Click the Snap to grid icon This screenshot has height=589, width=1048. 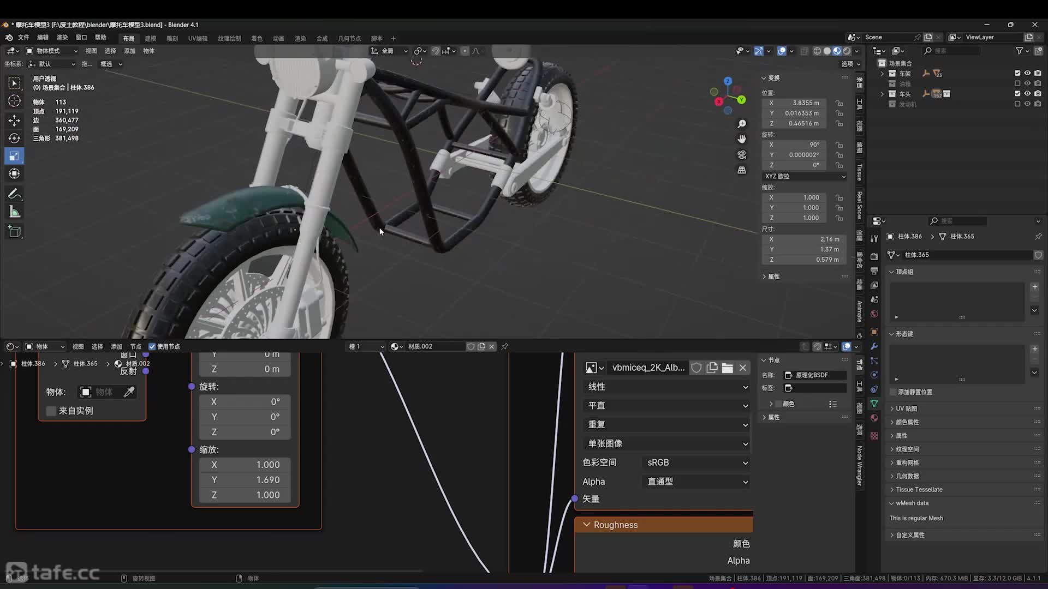(447, 50)
